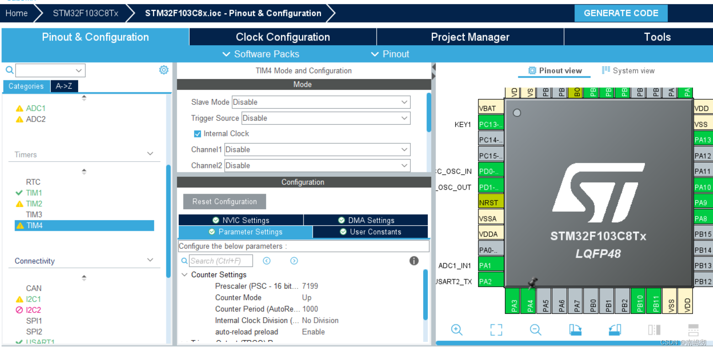The width and height of the screenshot is (713, 350).
Task: Select TIM3 in the Timers list
Action: point(34,214)
